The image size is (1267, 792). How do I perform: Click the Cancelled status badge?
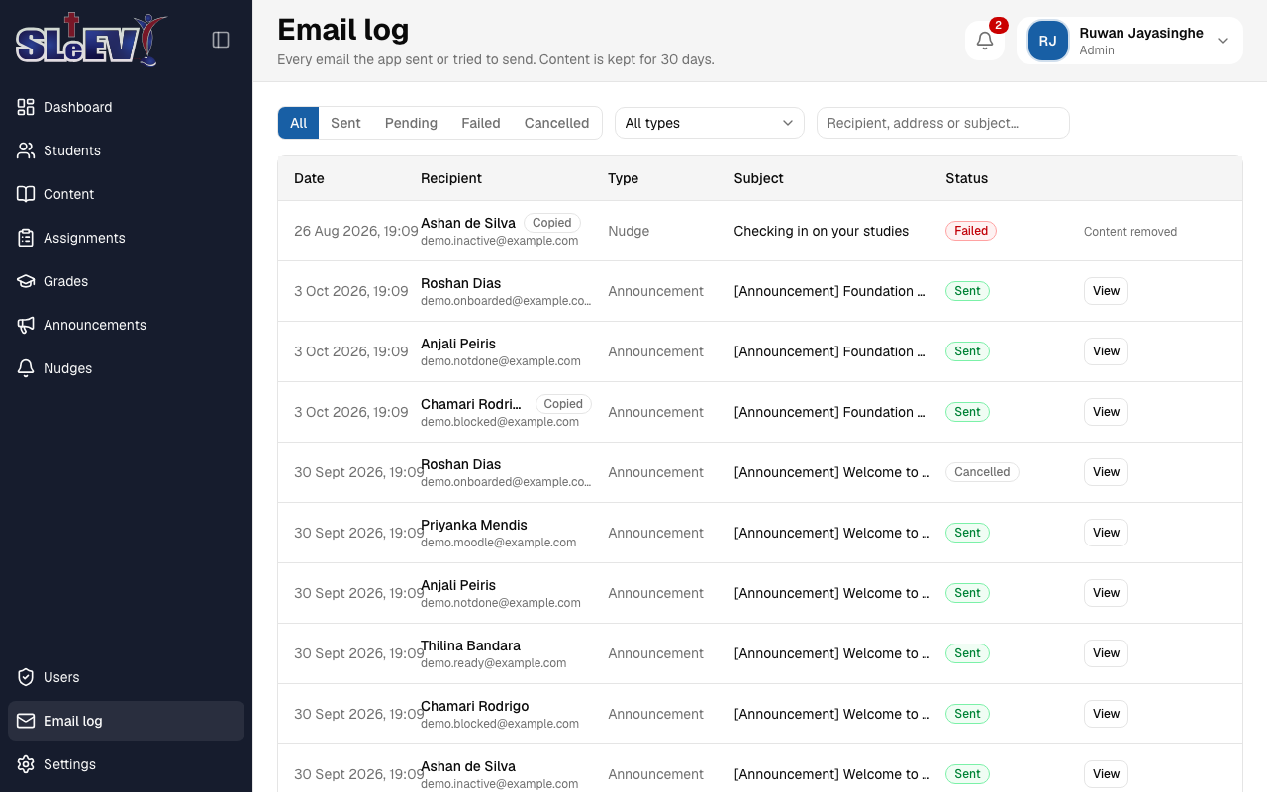pyautogui.click(x=982, y=472)
